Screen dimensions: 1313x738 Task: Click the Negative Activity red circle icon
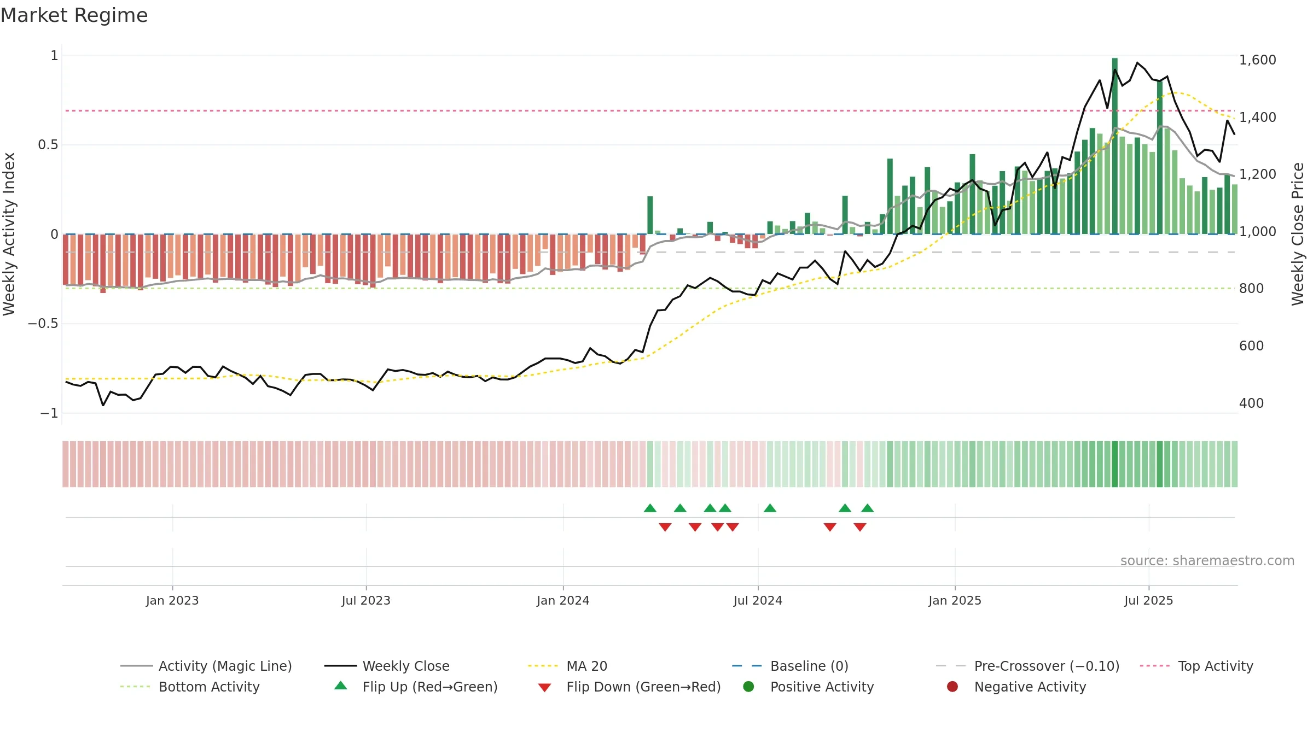[952, 686]
